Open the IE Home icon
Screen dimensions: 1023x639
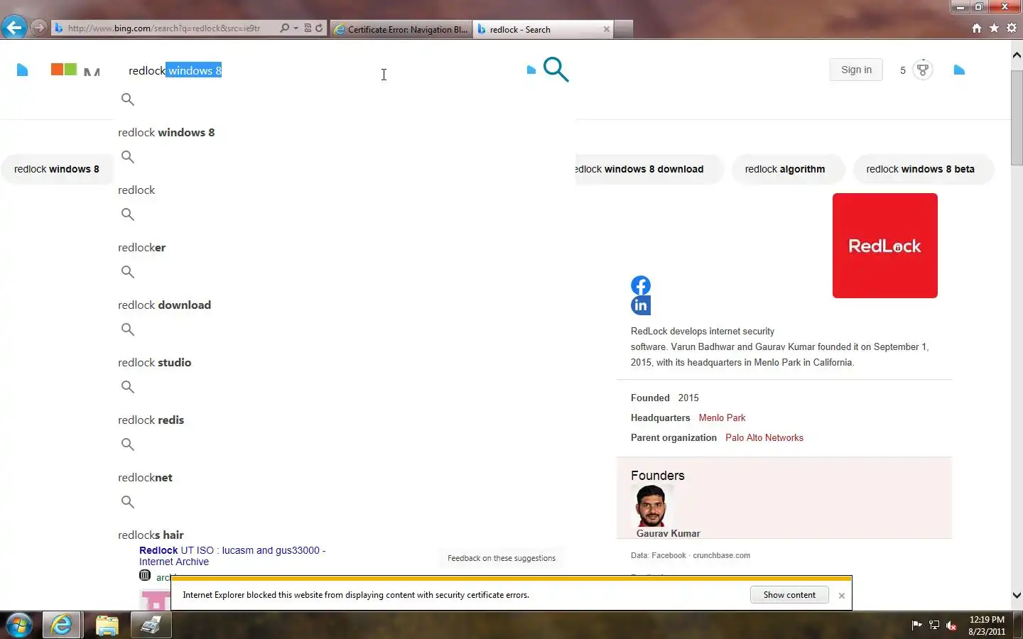(977, 28)
